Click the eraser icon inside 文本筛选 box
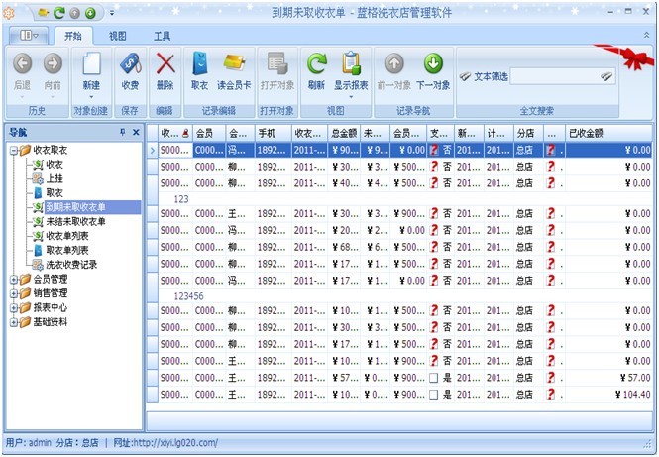Viewport: 659px width, 457px height. (606, 76)
